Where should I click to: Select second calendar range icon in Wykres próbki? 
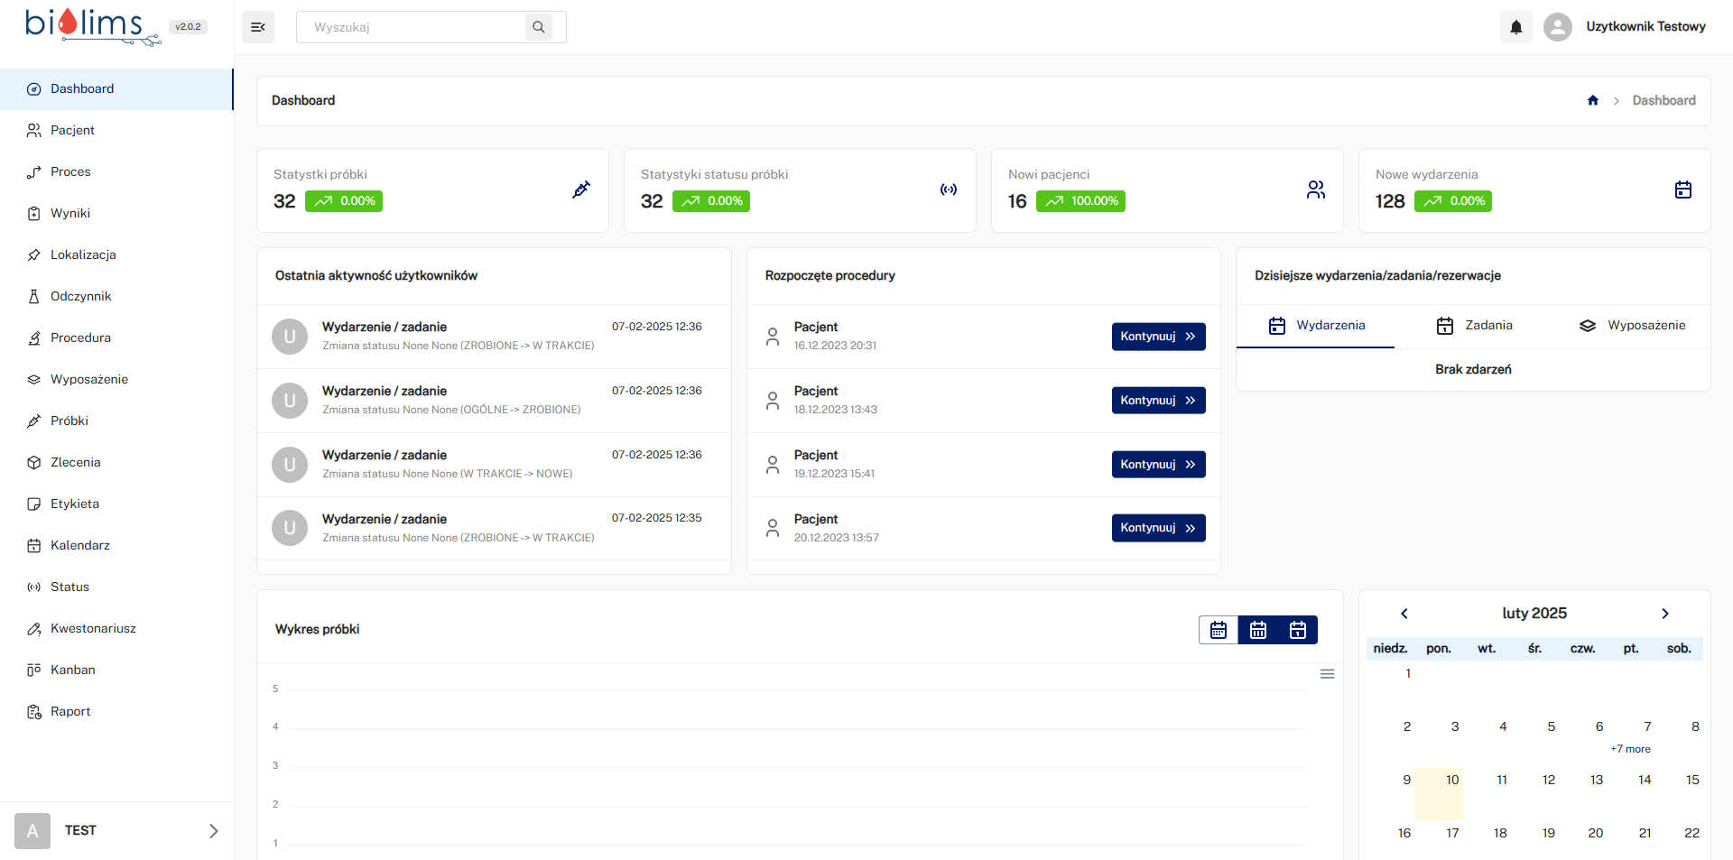[x=1258, y=630]
